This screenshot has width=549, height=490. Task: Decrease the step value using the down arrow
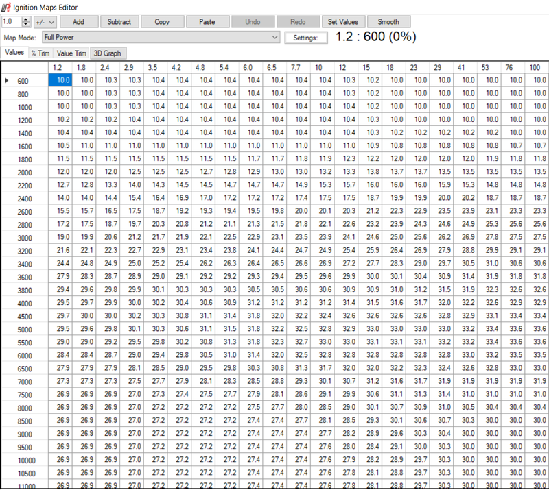click(x=26, y=24)
